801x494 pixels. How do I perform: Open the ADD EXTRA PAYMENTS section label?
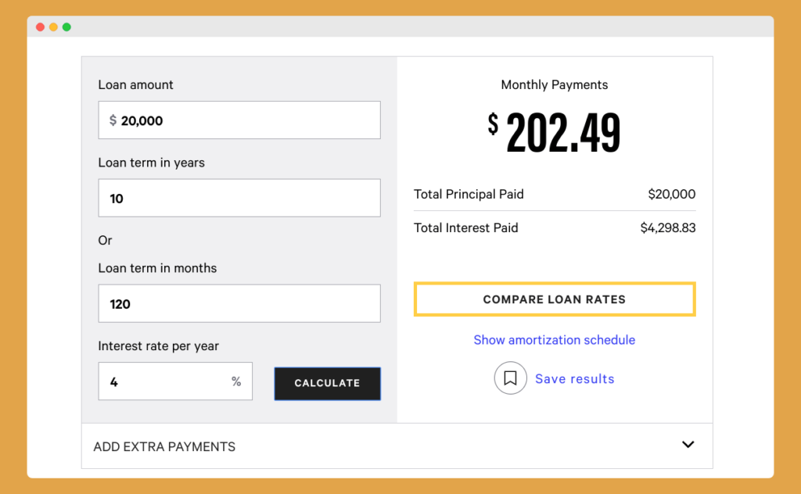point(164,446)
